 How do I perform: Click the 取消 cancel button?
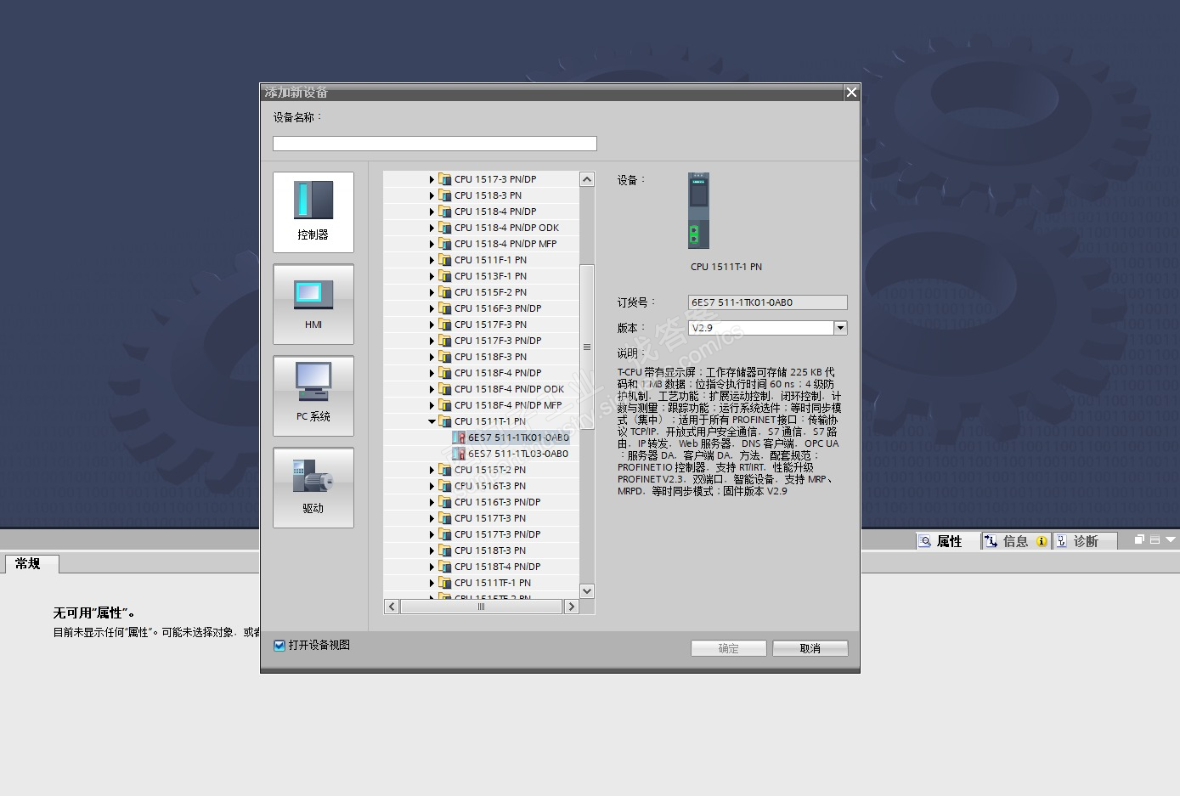point(810,648)
